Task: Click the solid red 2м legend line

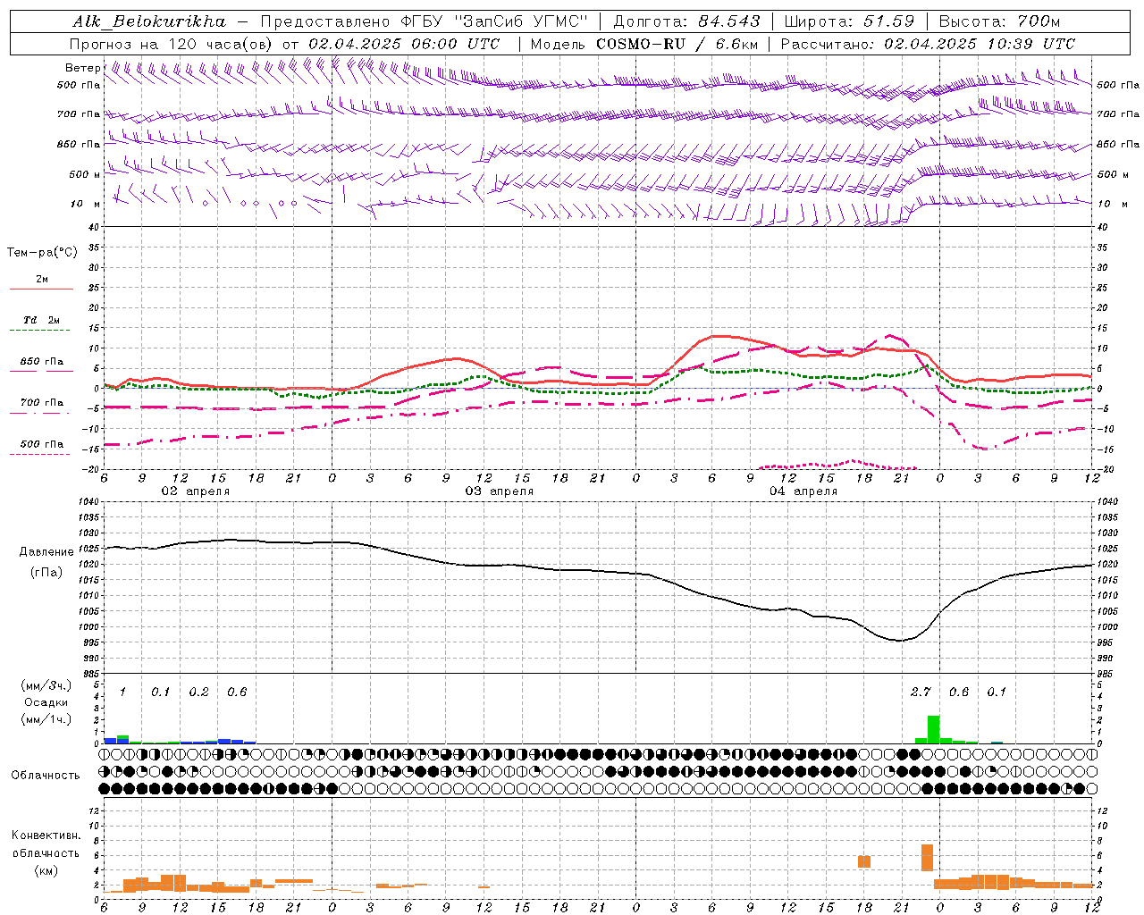Action: pyautogui.click(x=41, y=290)
